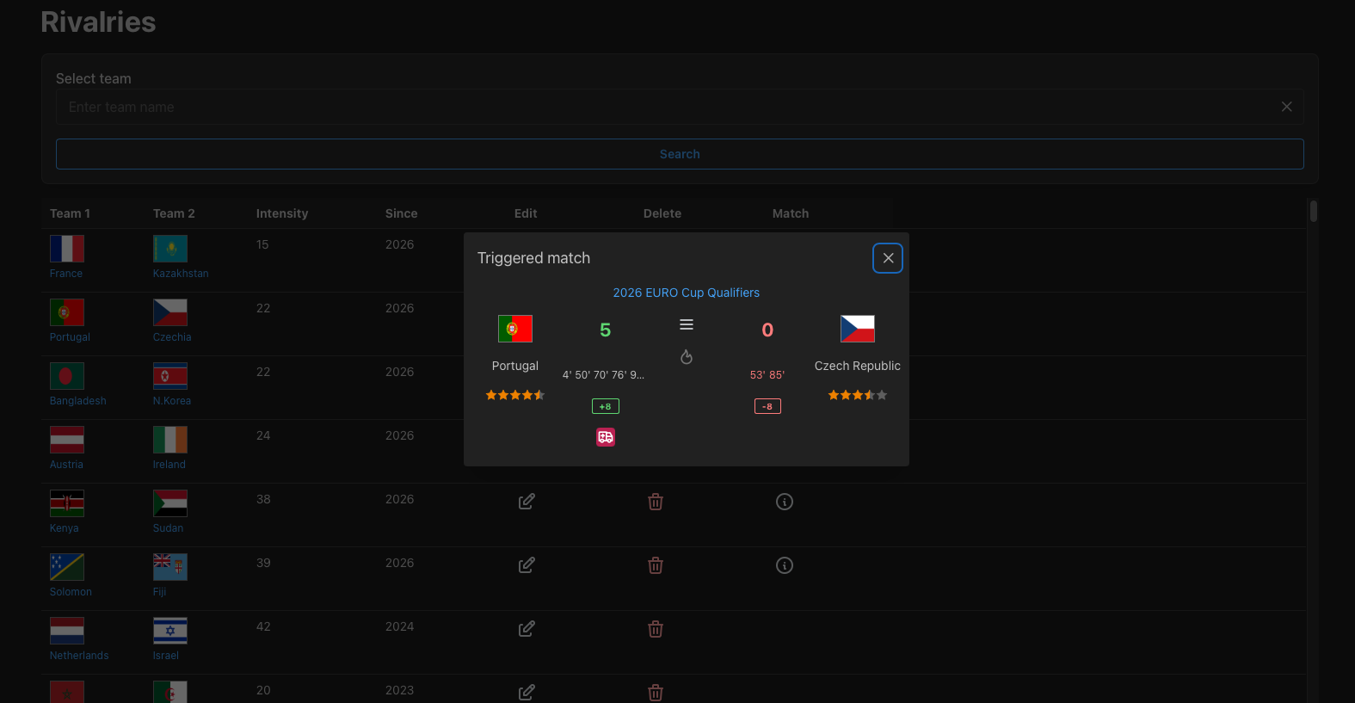The width and height of the screenshot is (1355, 703).
Task: Open the Israel team link
Action: pyautogui.click(x=166, y=656)
